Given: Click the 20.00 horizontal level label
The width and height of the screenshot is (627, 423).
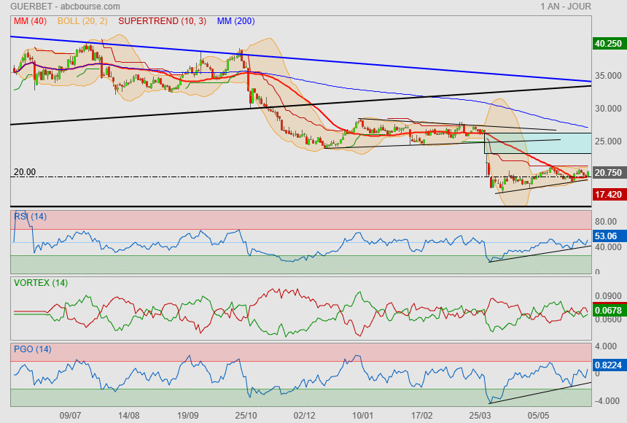Looking at the screenshot, I should click(24, 172).
